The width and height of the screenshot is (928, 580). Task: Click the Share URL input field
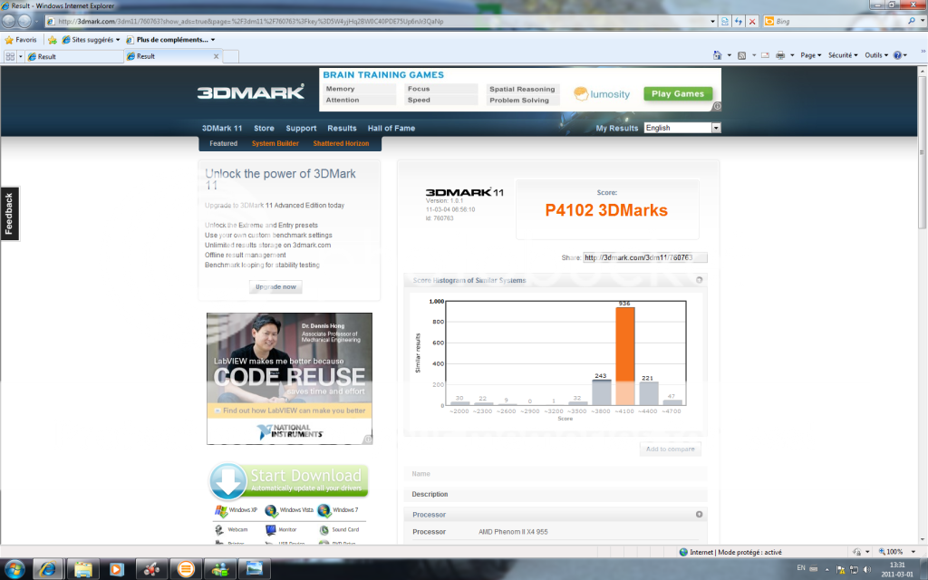click(644, 258)
